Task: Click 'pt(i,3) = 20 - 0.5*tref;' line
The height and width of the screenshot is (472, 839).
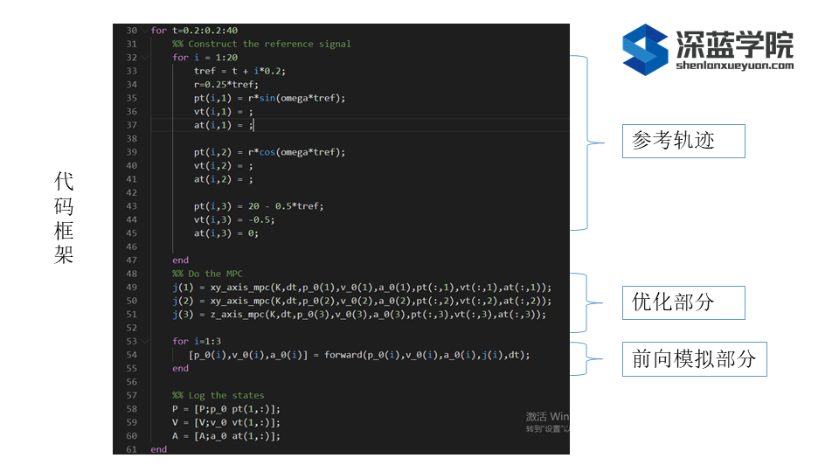Action: click(x=259, y=206)
